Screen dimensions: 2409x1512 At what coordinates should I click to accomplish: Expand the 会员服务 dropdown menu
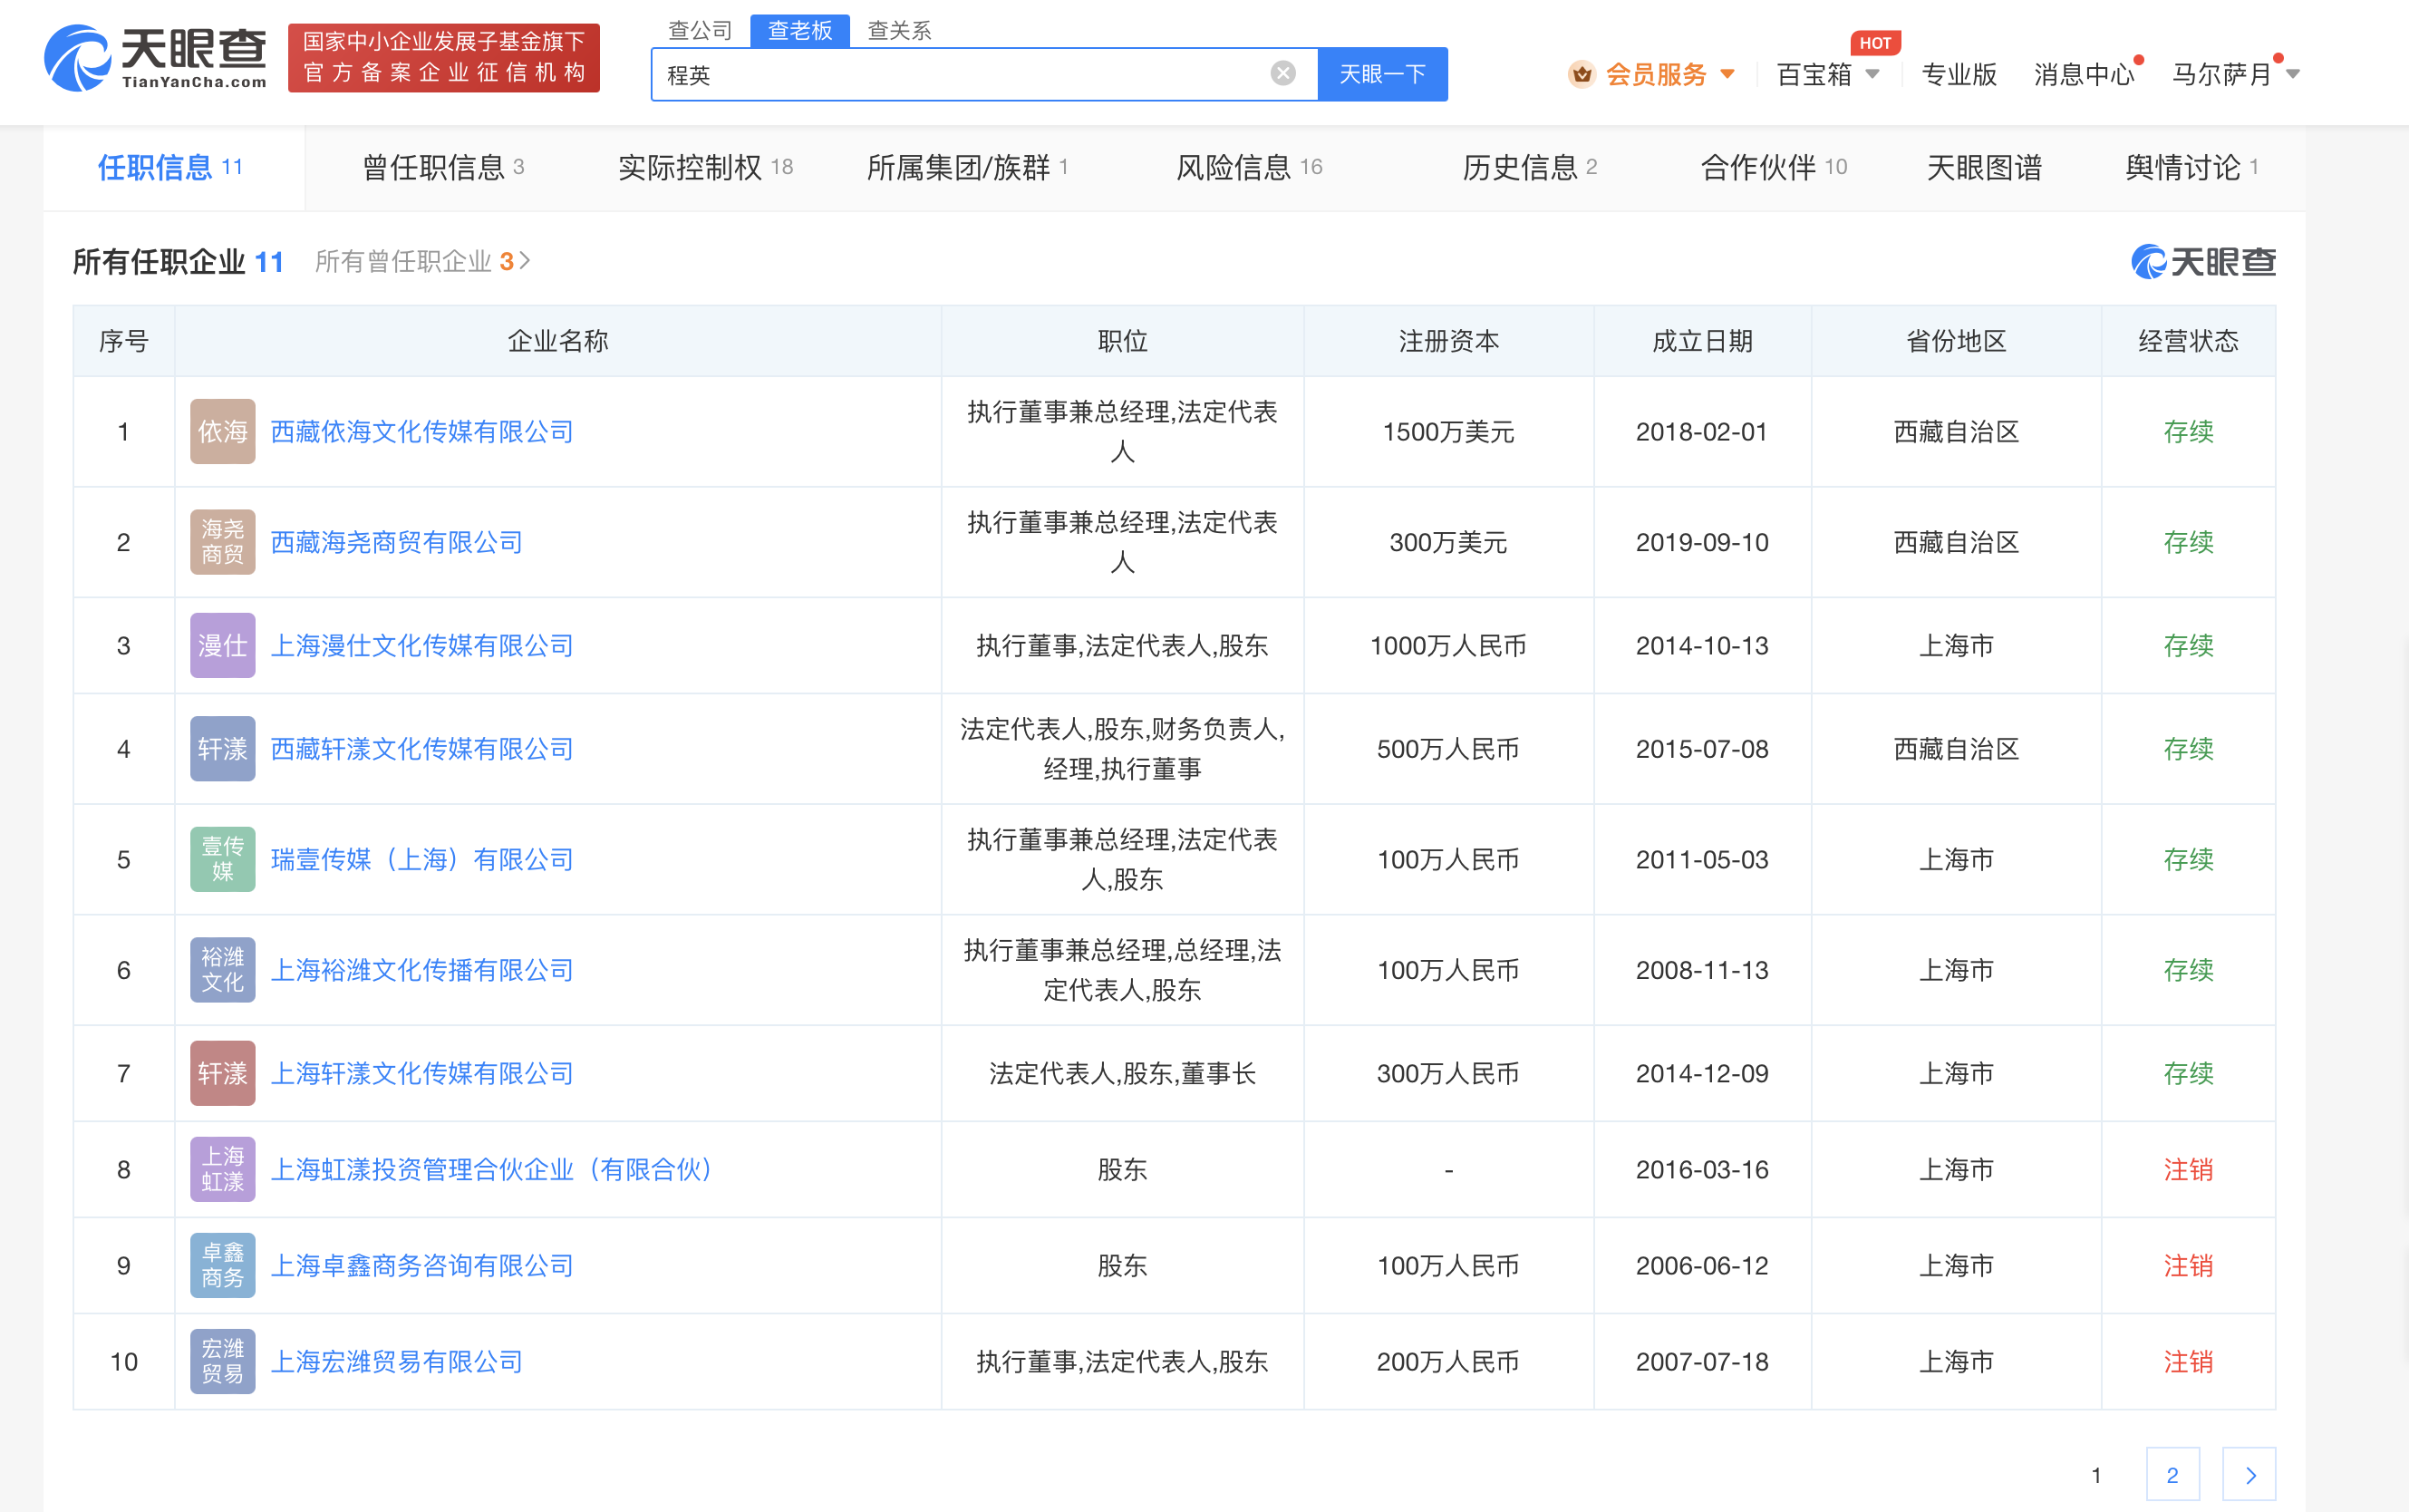1727,74
